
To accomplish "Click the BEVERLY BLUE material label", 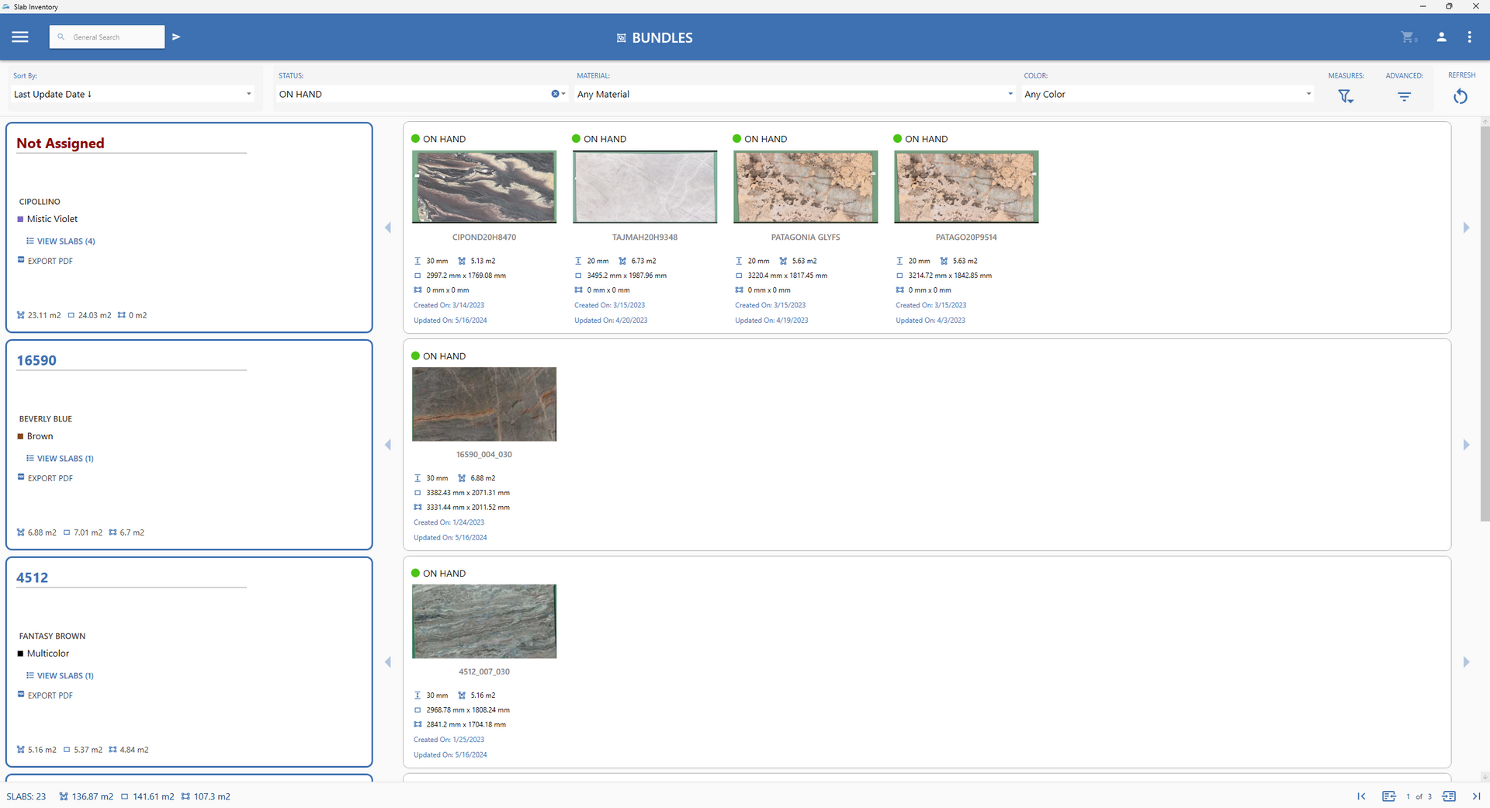I will tap(46, 419).
